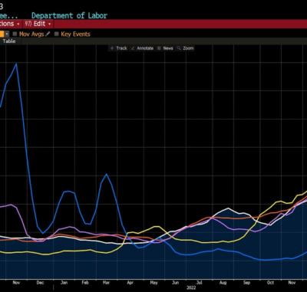
Task: Tick the Key Events checkbox
Action: pyautogui.click(x=57, y=34)
